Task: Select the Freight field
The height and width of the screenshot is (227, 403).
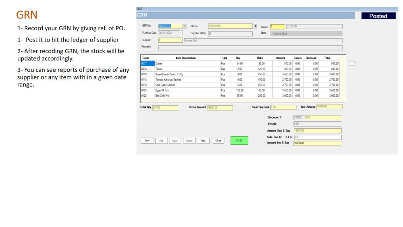Action: [318, 124]
